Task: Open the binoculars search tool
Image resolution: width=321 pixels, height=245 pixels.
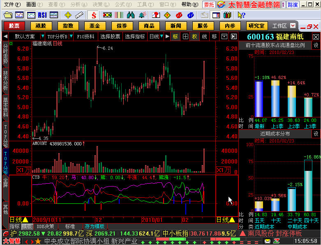Action: [131, 15]
